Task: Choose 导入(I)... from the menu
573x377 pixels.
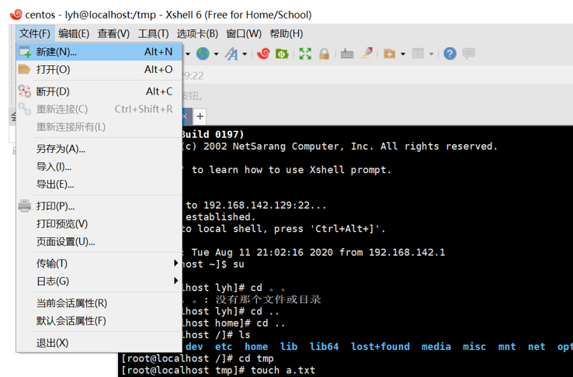Action: 99,167
